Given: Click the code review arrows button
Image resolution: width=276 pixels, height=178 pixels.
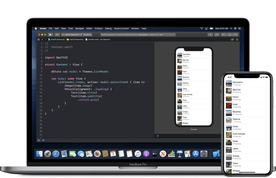Looking at the screenshot, I should point(217,35).
